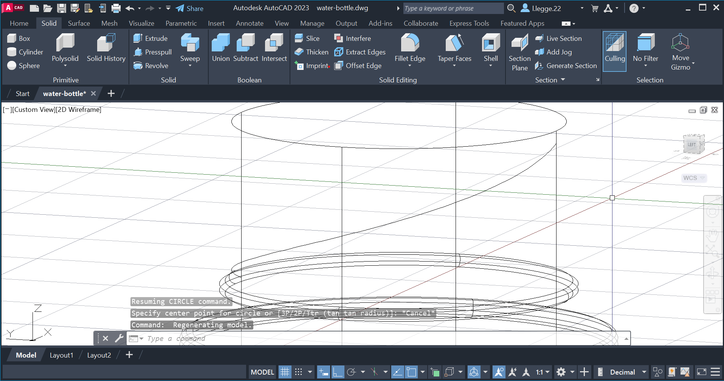Open a new drawing tab with plus
This screenshot has width=724, height=381.
coord(111,93)
